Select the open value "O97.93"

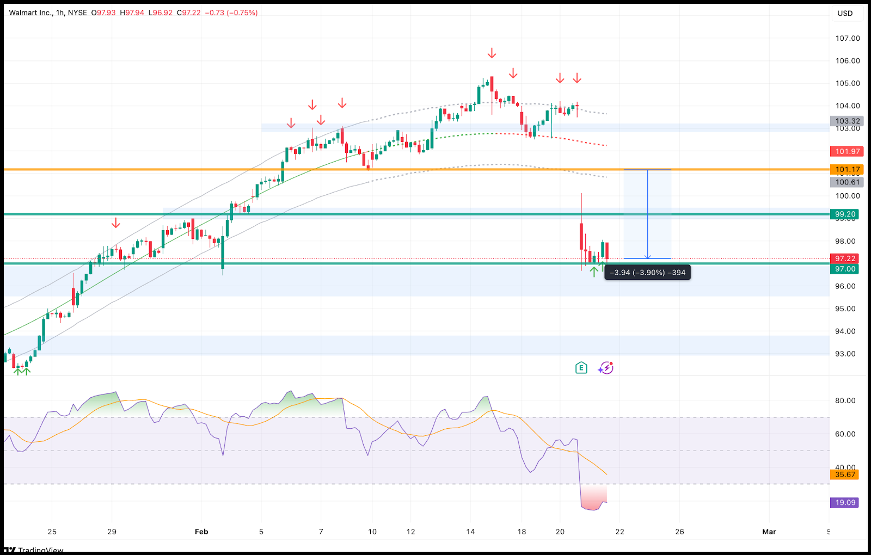pyautogui.click(x=103, y=13)
